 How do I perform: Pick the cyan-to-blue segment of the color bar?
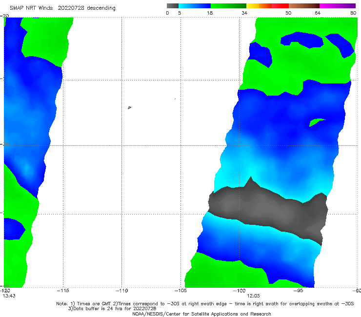195,6
